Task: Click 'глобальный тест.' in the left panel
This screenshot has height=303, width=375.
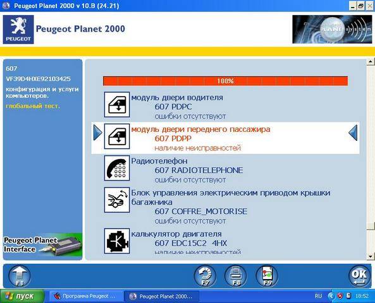Action: click(x=33, y=106)
